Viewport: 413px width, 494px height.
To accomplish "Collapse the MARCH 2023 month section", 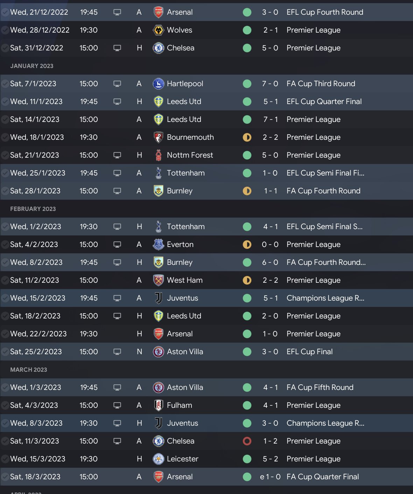I will pyautogui.click(x=29, y=370).
